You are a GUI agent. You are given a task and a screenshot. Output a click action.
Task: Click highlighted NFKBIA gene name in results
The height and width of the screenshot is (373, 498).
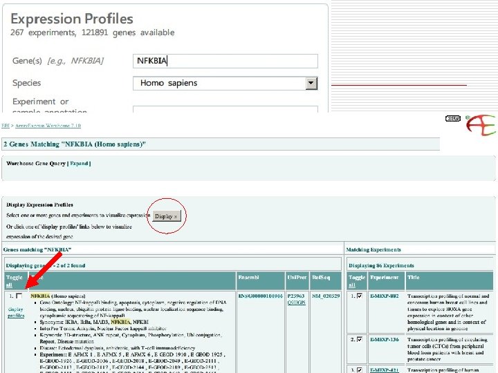[x=40, y=296]
